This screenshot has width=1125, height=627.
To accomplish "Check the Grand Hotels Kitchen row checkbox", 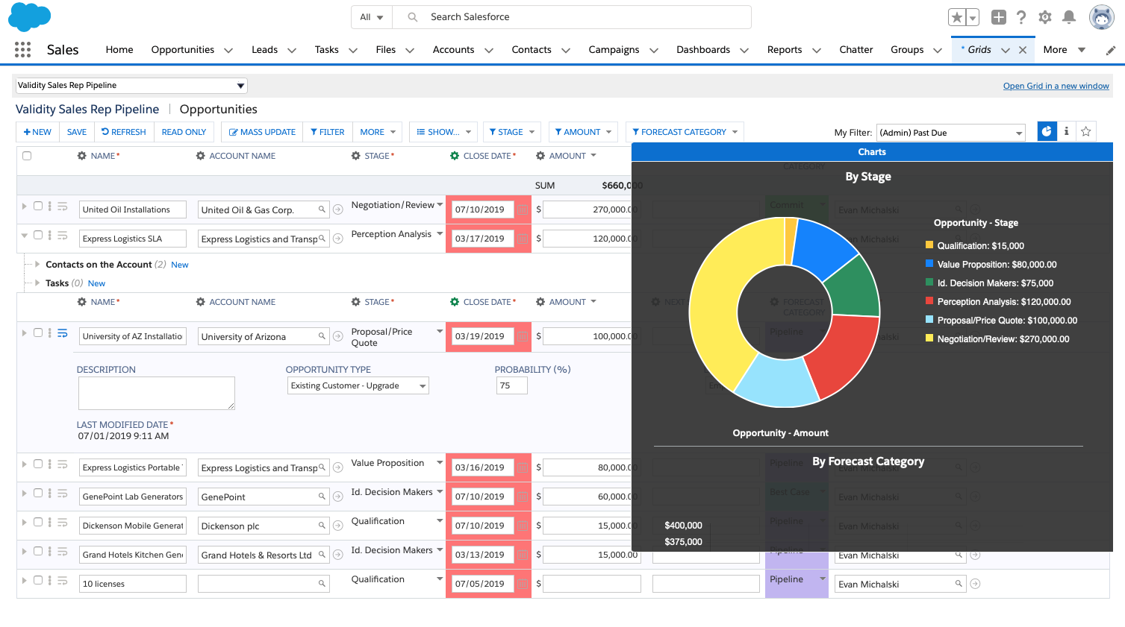I will [x=38, y=551].
